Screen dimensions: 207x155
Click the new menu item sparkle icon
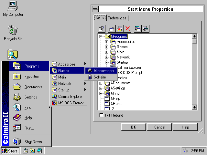click(112, 29)
